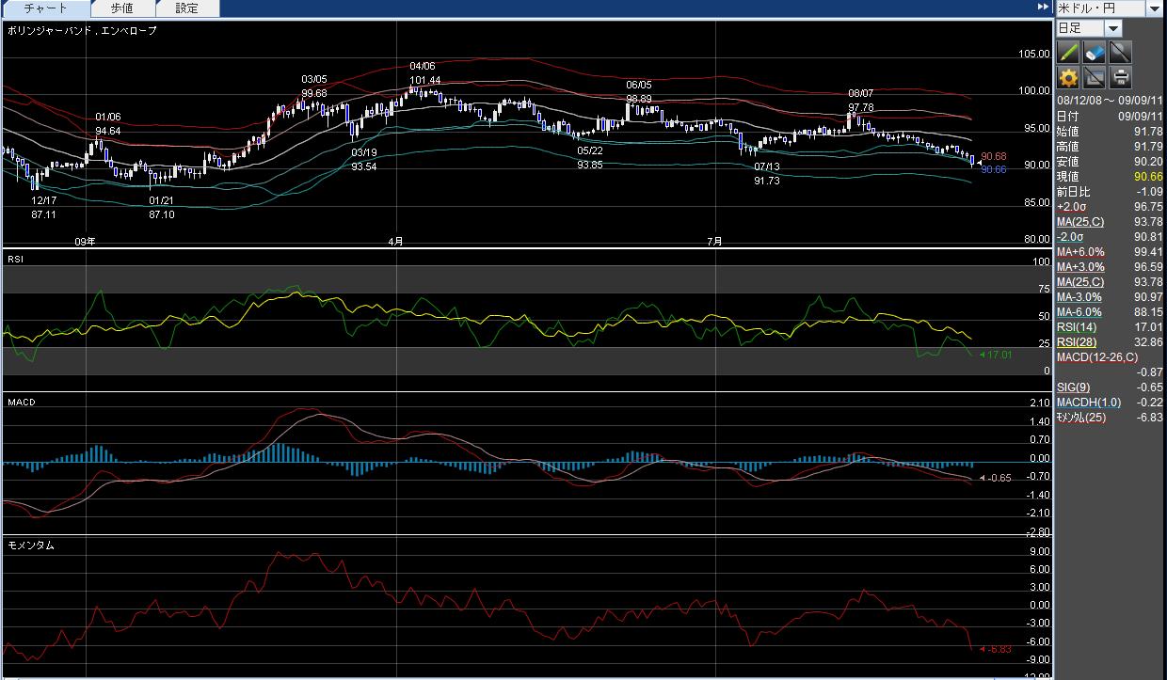Select the blue eraser tool
This screenshot has width=1167, height=680.
click(x=1094, y=52)
